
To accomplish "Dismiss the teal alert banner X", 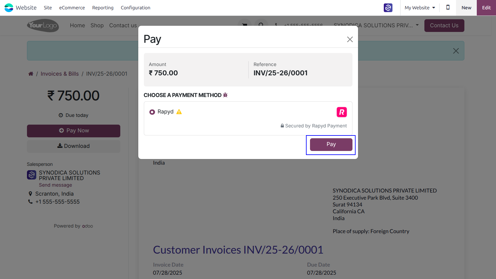I will (456, 51).
